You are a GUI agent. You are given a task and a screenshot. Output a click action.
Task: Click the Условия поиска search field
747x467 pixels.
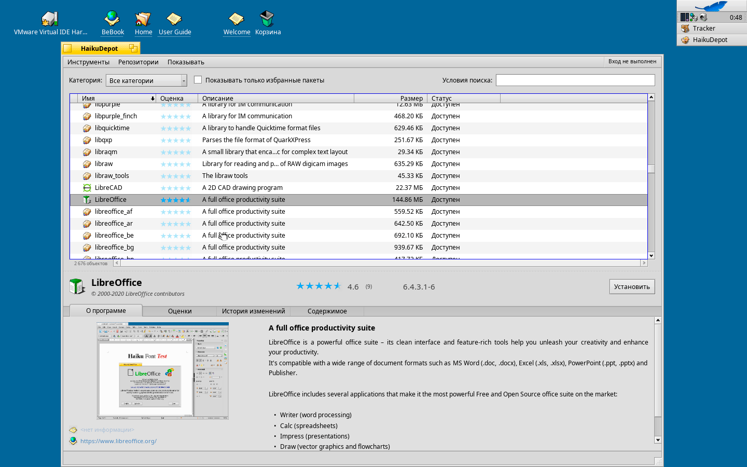(x=575, y=80)
